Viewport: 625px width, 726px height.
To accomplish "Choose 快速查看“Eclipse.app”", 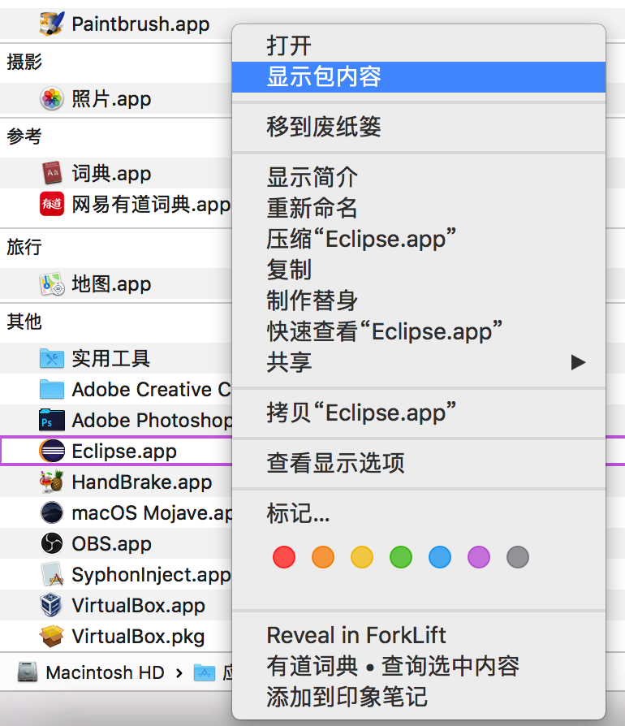I will tap(419, 331).
